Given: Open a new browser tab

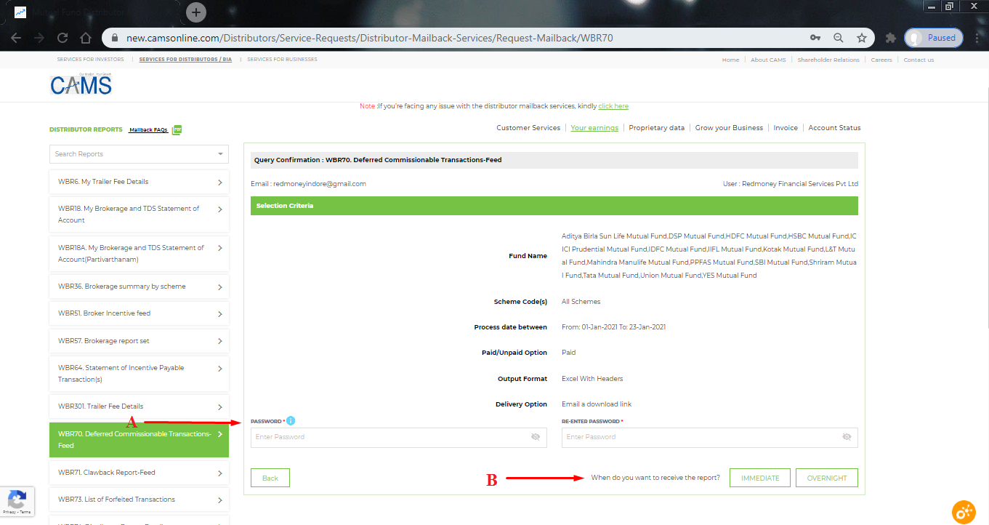Looking at the screenshot, I should [196, 12].
